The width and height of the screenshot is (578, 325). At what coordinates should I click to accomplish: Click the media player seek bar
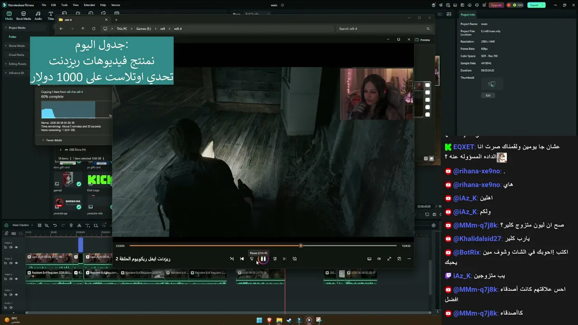pyautogui.click(x=263, y=246)
